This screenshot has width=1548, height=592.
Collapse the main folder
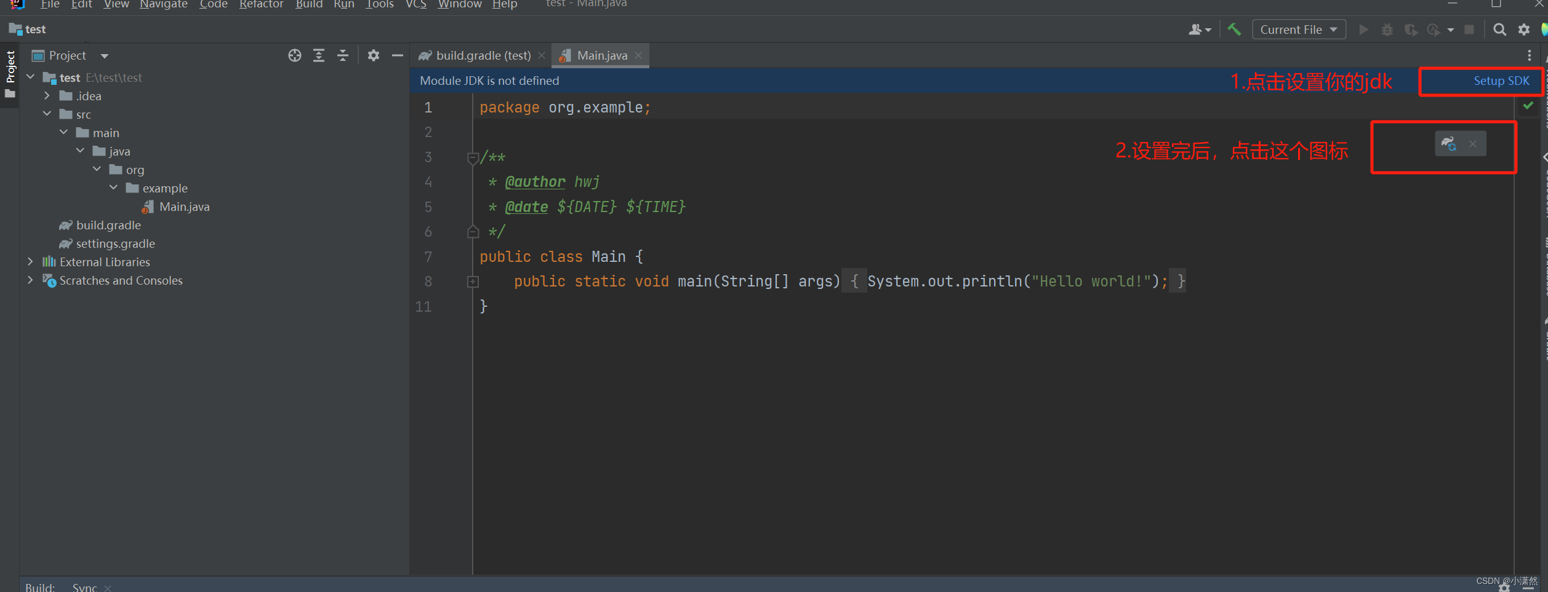tap(64, 133)
